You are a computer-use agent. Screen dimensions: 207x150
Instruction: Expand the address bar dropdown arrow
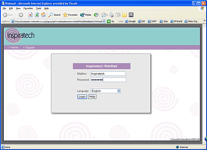tap(104, 21)
